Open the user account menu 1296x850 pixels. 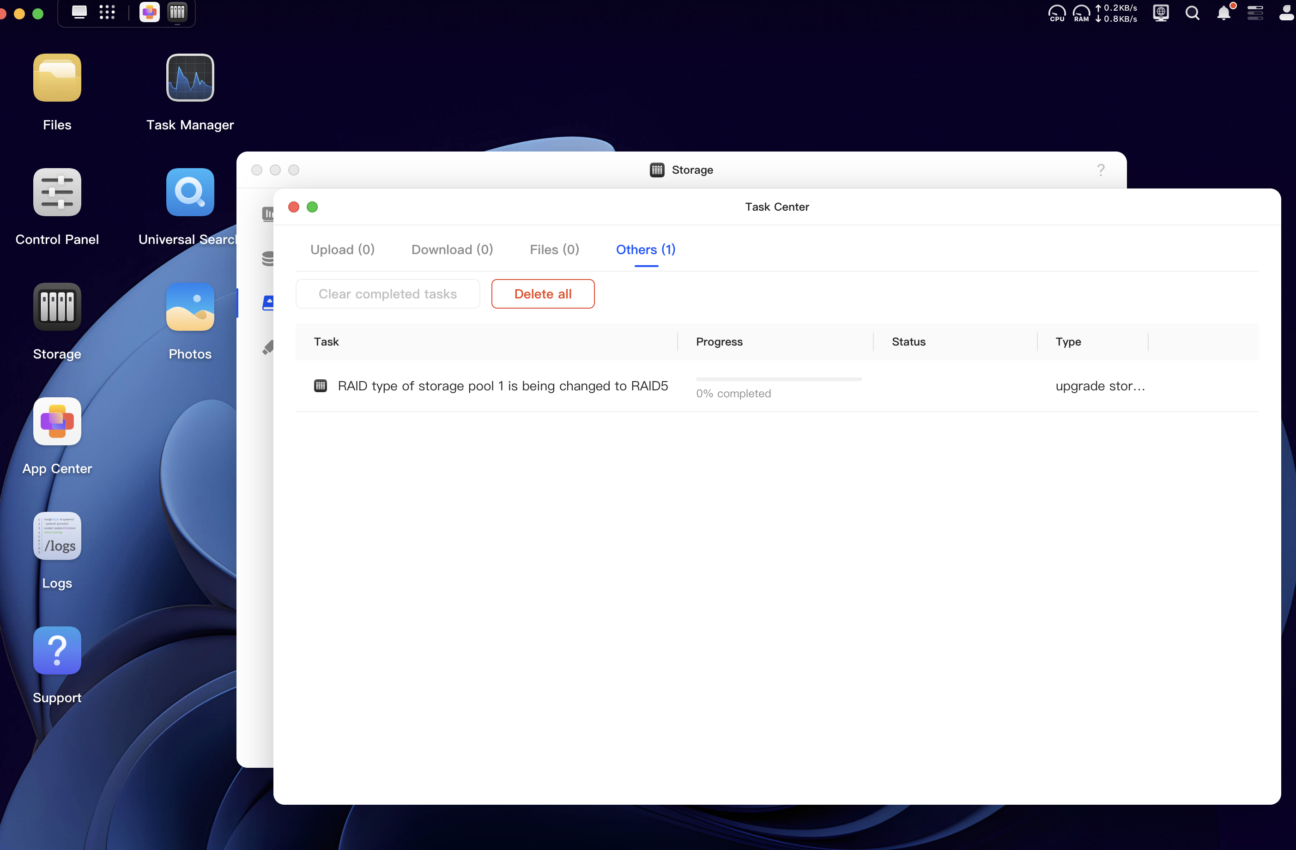pos(1286,13)
